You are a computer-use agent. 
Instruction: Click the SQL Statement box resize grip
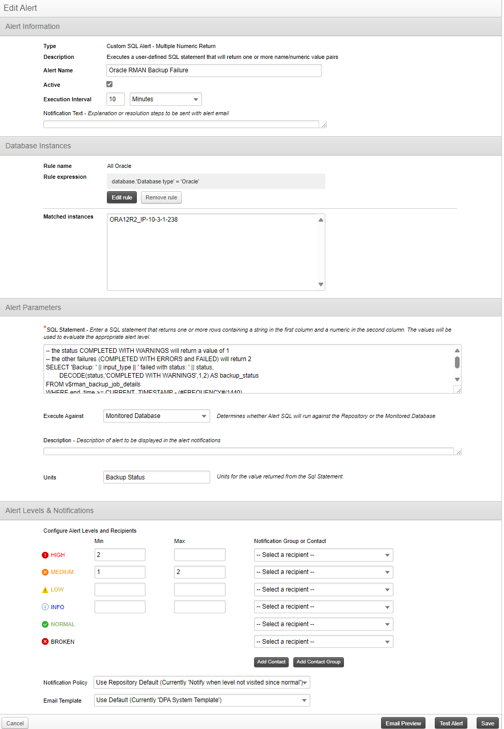point(458,390)
